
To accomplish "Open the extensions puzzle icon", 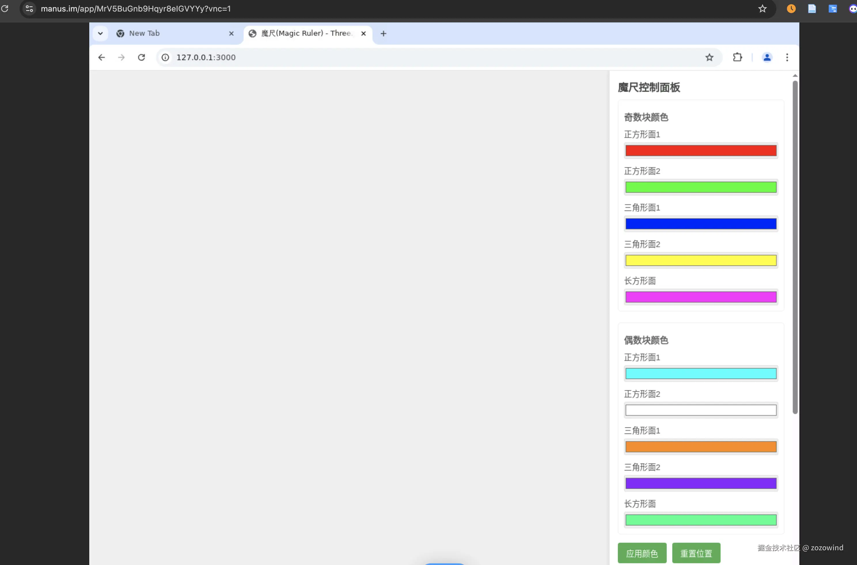I will (737, 57).
